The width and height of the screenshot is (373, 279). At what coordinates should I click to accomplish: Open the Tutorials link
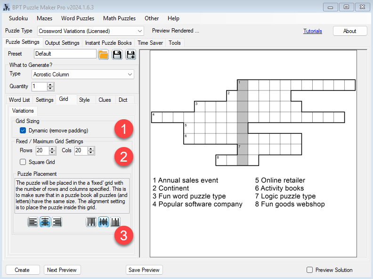coord(313,31)
